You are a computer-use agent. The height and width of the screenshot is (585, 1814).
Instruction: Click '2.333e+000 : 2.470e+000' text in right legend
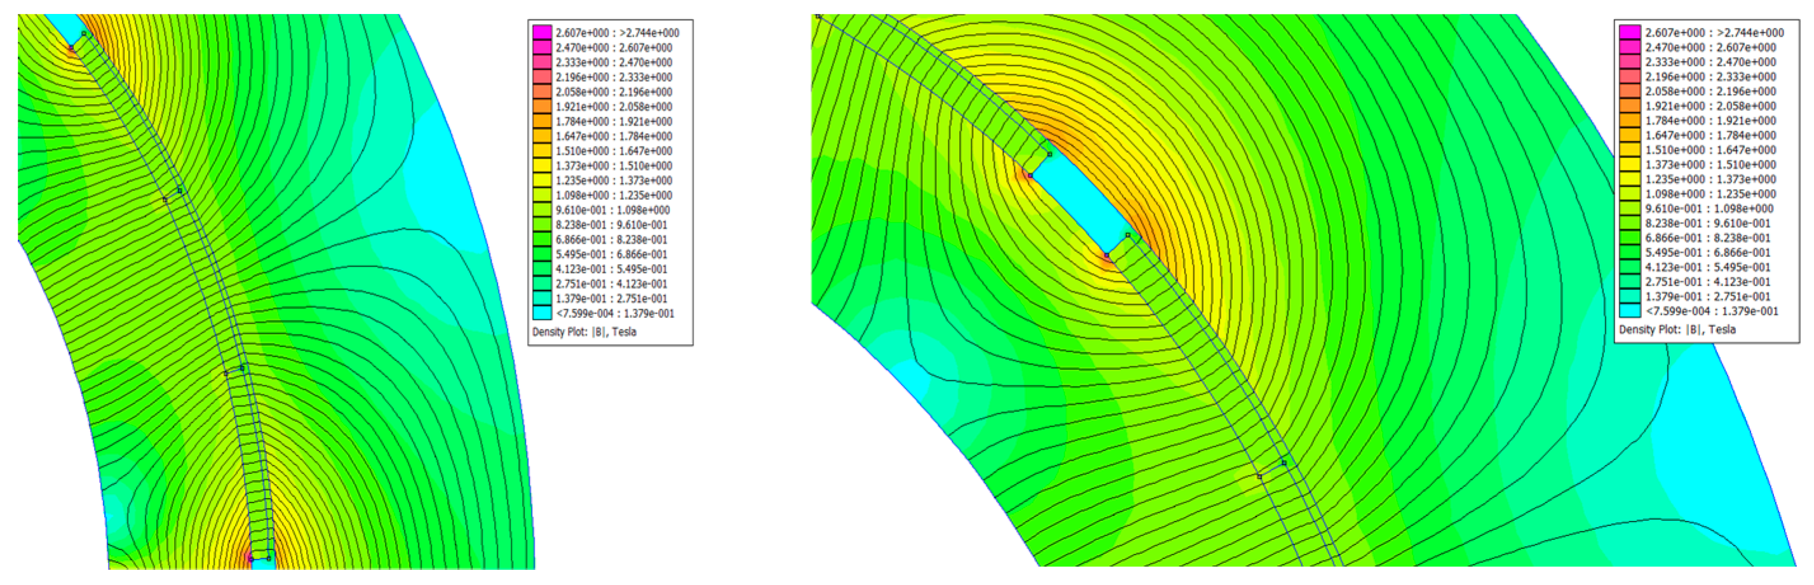[x=1710, y=62]
